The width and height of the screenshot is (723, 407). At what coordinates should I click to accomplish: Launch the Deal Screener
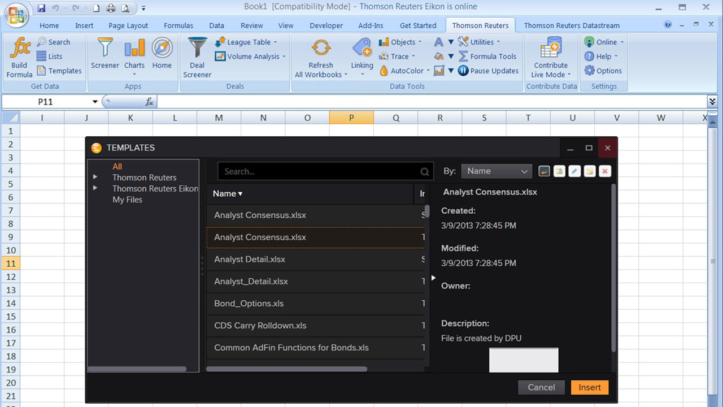[197, 58]
